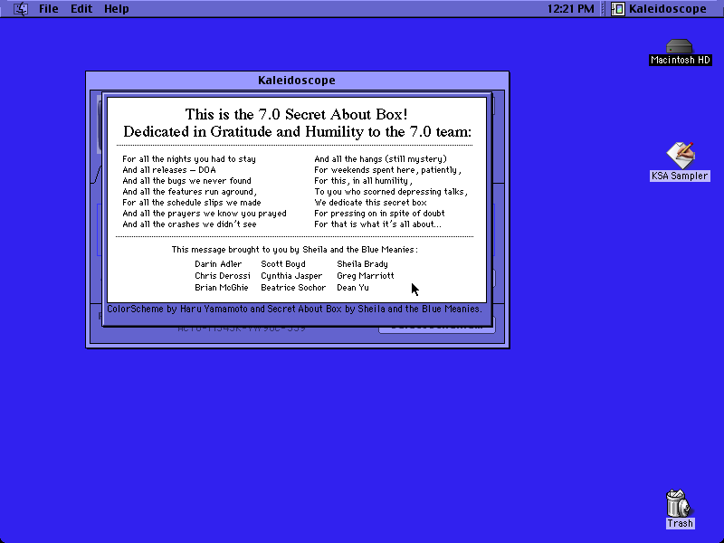Click the "Dedicated in Gratitude and Humility" heading line
Viewport: 724px width, 543px height.
pyautogui.click(x=298, y=131)
